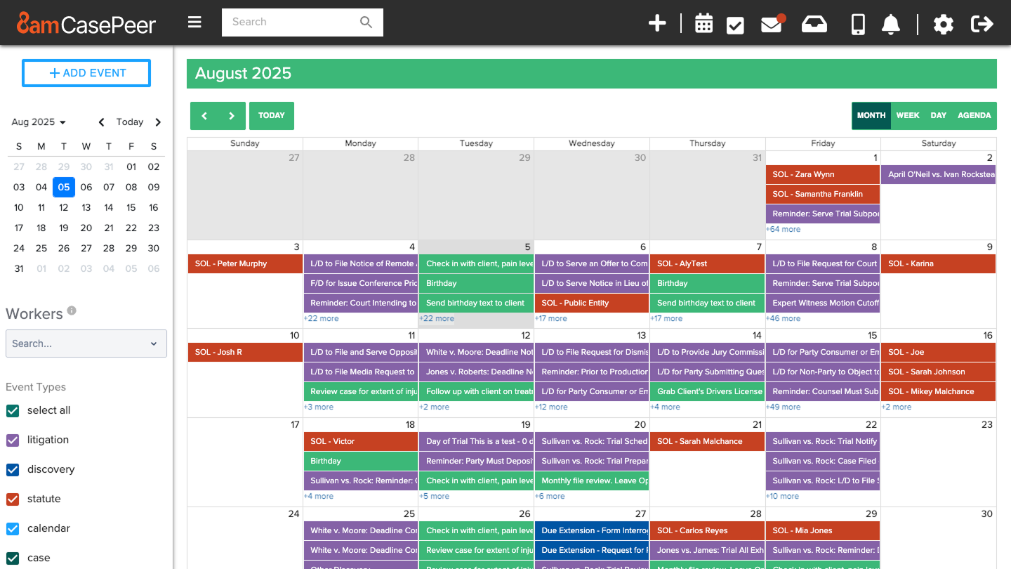Open the inbox tray icon

click(x=815, y=24)
